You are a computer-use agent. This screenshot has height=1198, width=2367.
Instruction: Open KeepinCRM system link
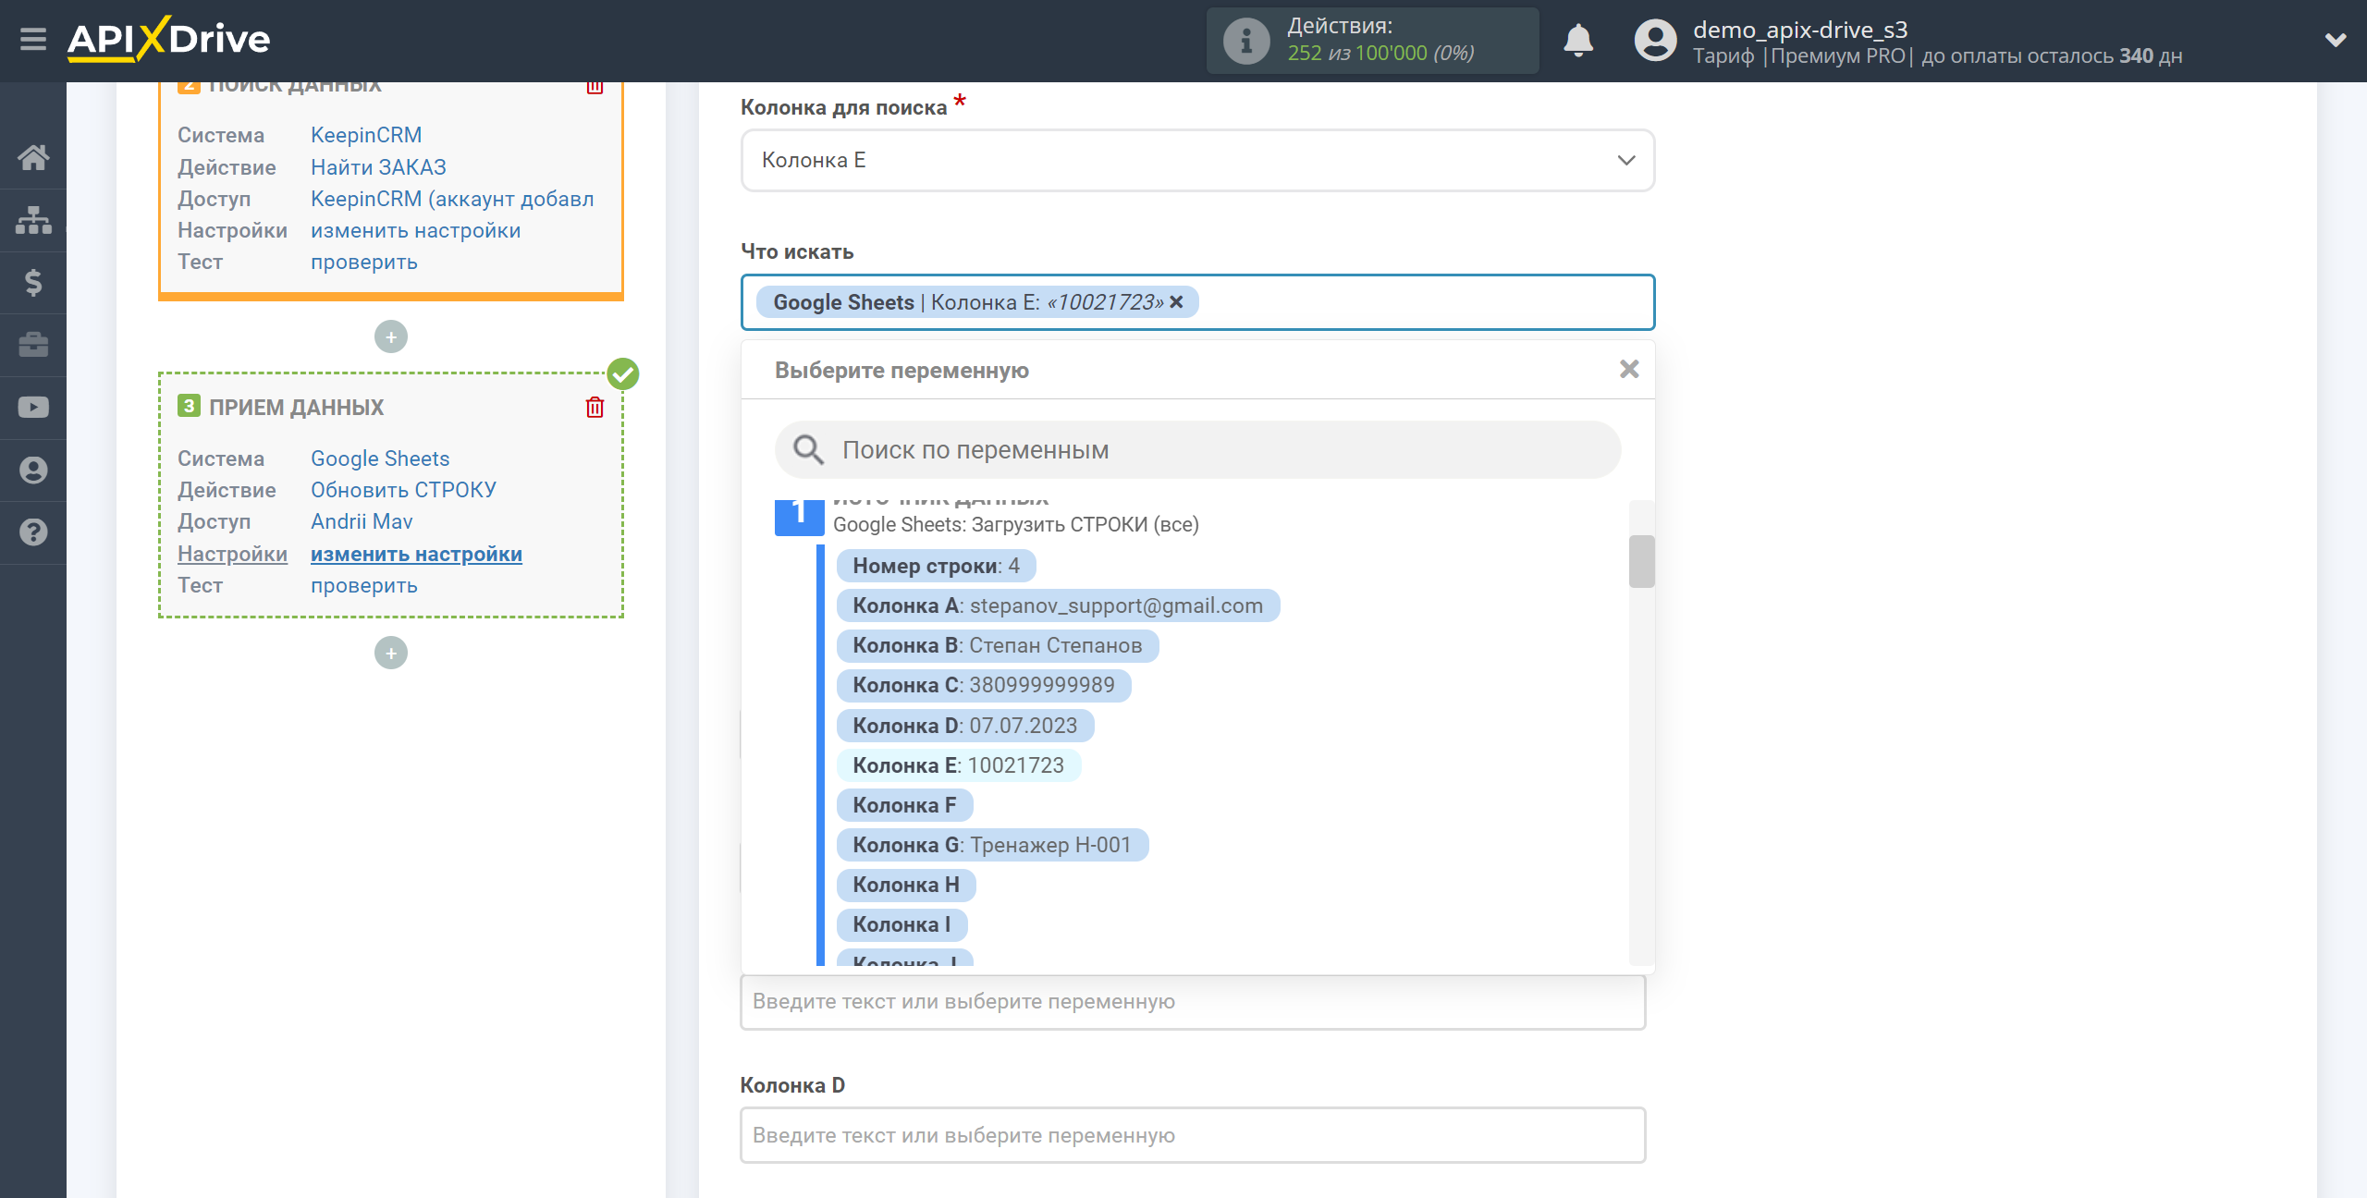366,135
